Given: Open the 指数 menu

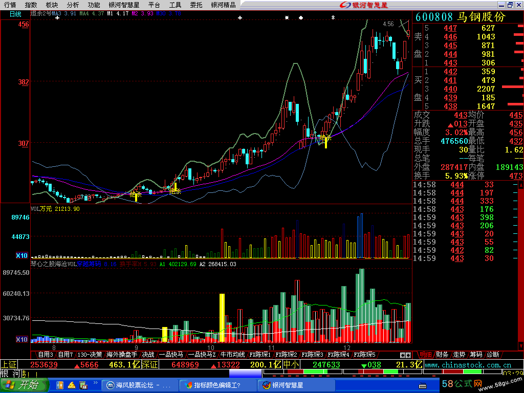Looking at the screenshot, I should 31,5.
